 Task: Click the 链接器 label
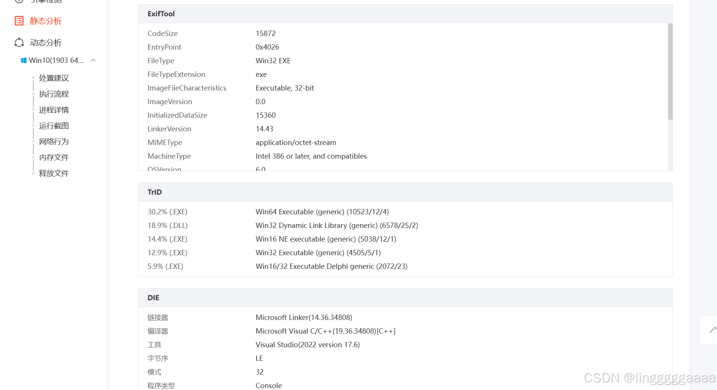[x=158, y=317]
